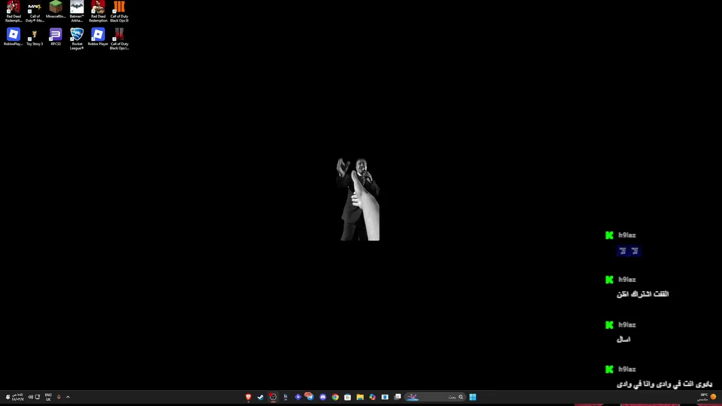Click the purple play-arrow app in taskbar
The image size is (722, 406).
(298, 397)
